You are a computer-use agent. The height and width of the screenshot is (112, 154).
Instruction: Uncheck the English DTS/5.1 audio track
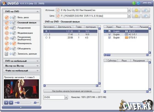pos(109,38)
